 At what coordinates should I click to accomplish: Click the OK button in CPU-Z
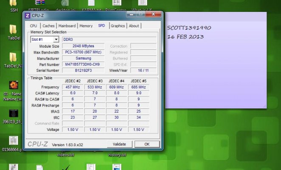[x=147, y=144]
